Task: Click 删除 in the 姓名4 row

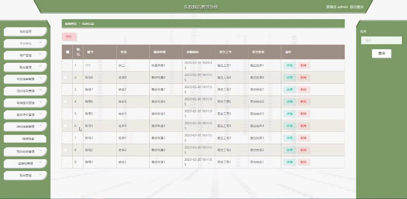Action: [303, 126]
